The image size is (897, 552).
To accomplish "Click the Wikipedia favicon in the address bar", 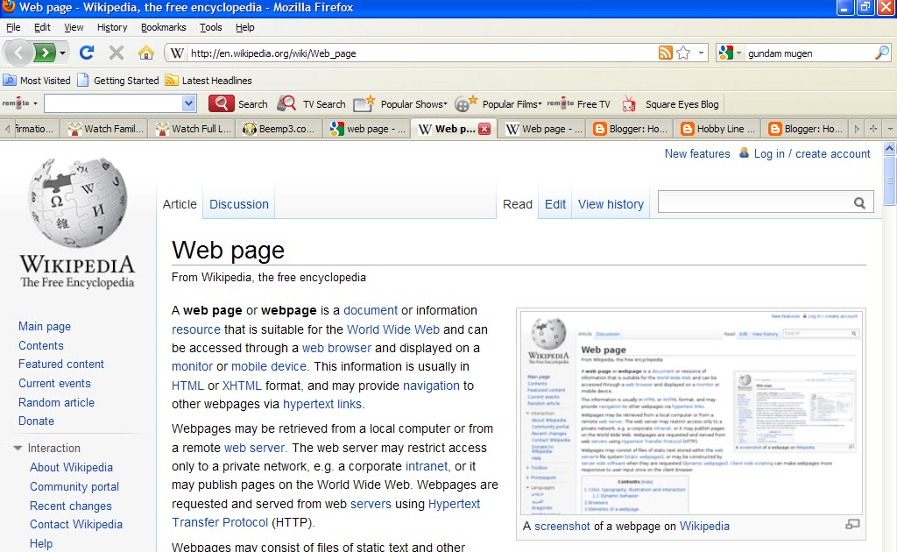I will 177,53.
